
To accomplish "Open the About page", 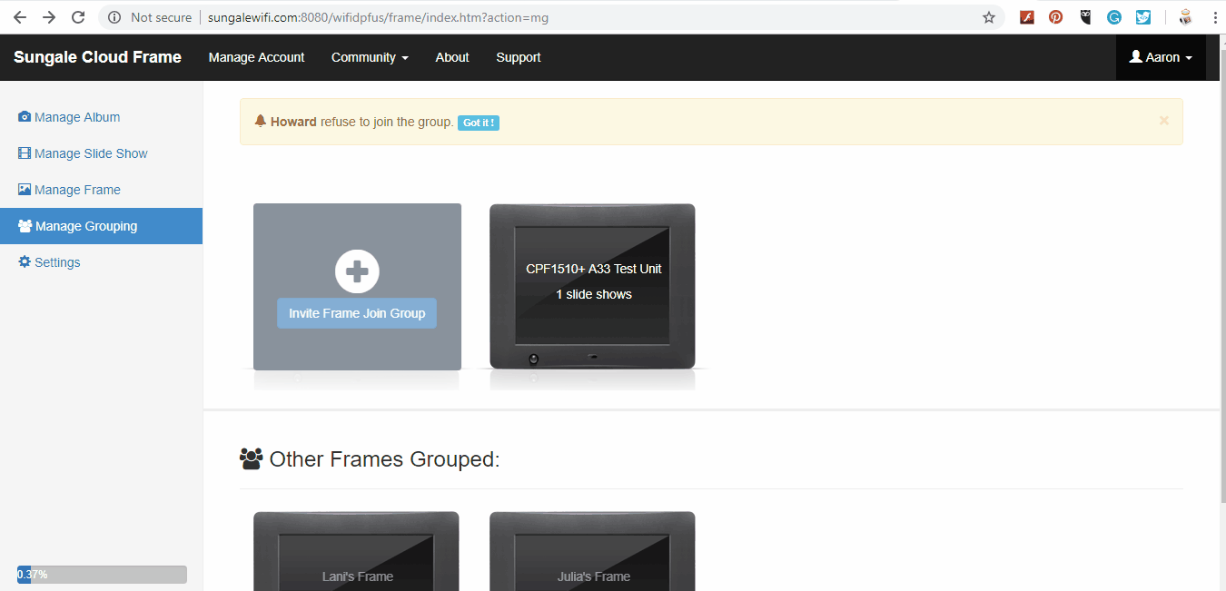I will tap(452, 57).
